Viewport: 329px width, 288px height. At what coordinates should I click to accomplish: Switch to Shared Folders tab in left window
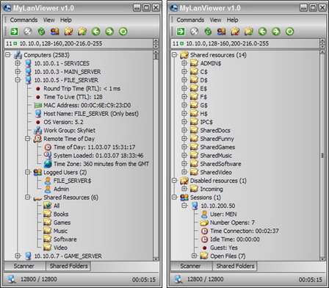point(68,266)
